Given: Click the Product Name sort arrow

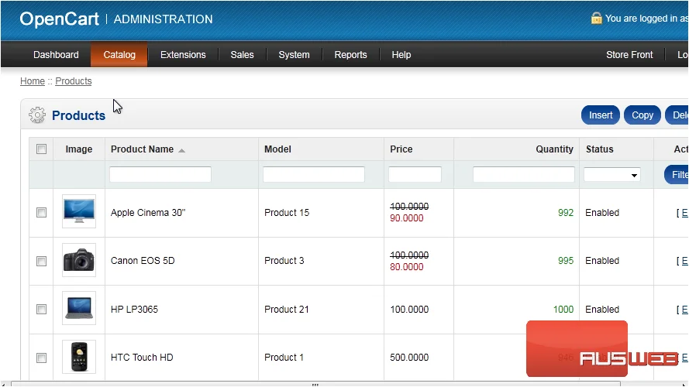Looking at the screenshot, I should click(x=181, y=150).
